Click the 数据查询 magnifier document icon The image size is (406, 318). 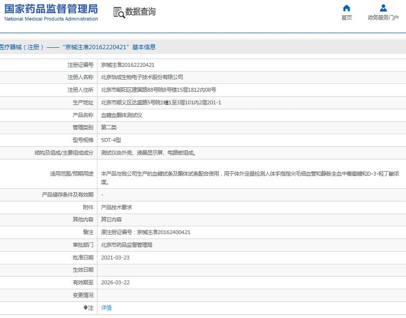[x=119, y=13]
